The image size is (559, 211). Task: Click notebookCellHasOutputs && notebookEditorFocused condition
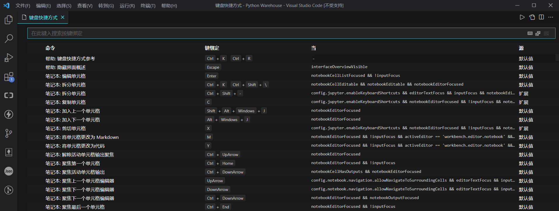tap(366, 172)
